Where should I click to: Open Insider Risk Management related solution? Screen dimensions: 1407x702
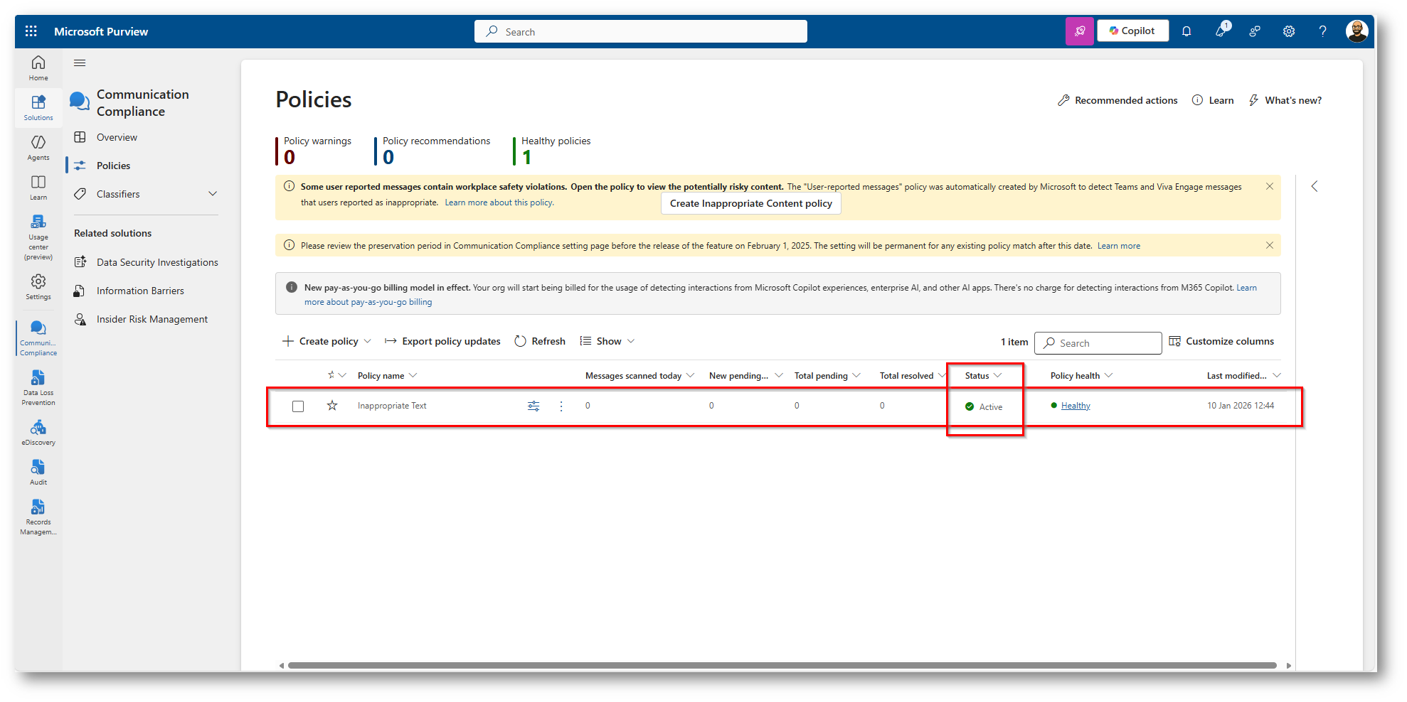tap(152, 319)
